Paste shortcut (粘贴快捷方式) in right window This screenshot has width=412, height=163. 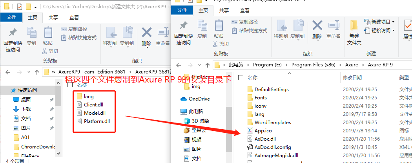coord(249,31)
